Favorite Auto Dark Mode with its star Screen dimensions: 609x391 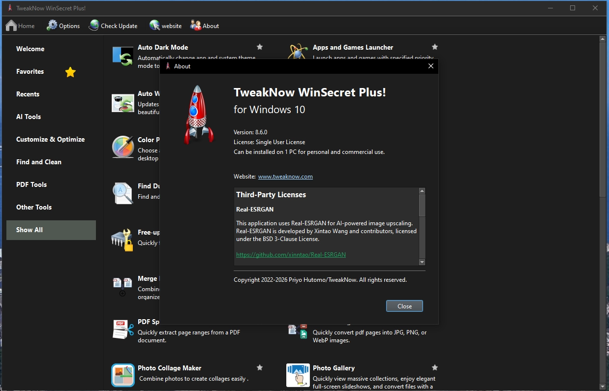click(x=260, y=47)
